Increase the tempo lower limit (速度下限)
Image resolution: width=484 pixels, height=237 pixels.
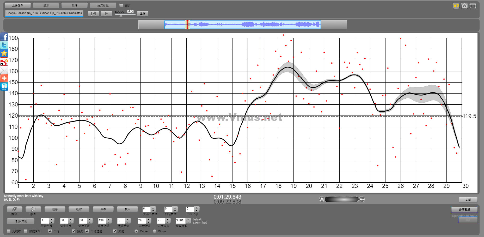point(90,220)
